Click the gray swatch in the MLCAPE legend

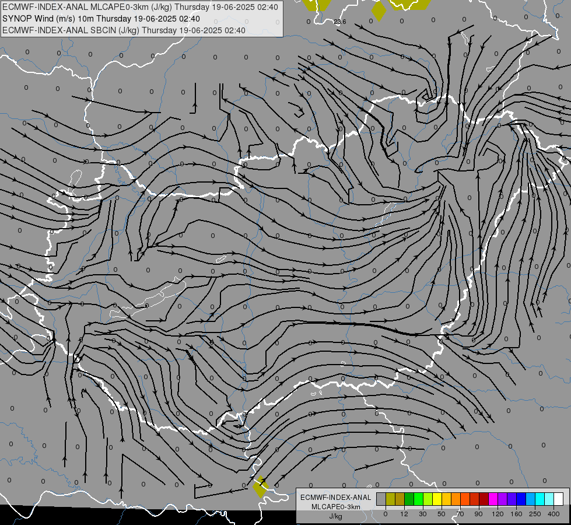point(381,499)
